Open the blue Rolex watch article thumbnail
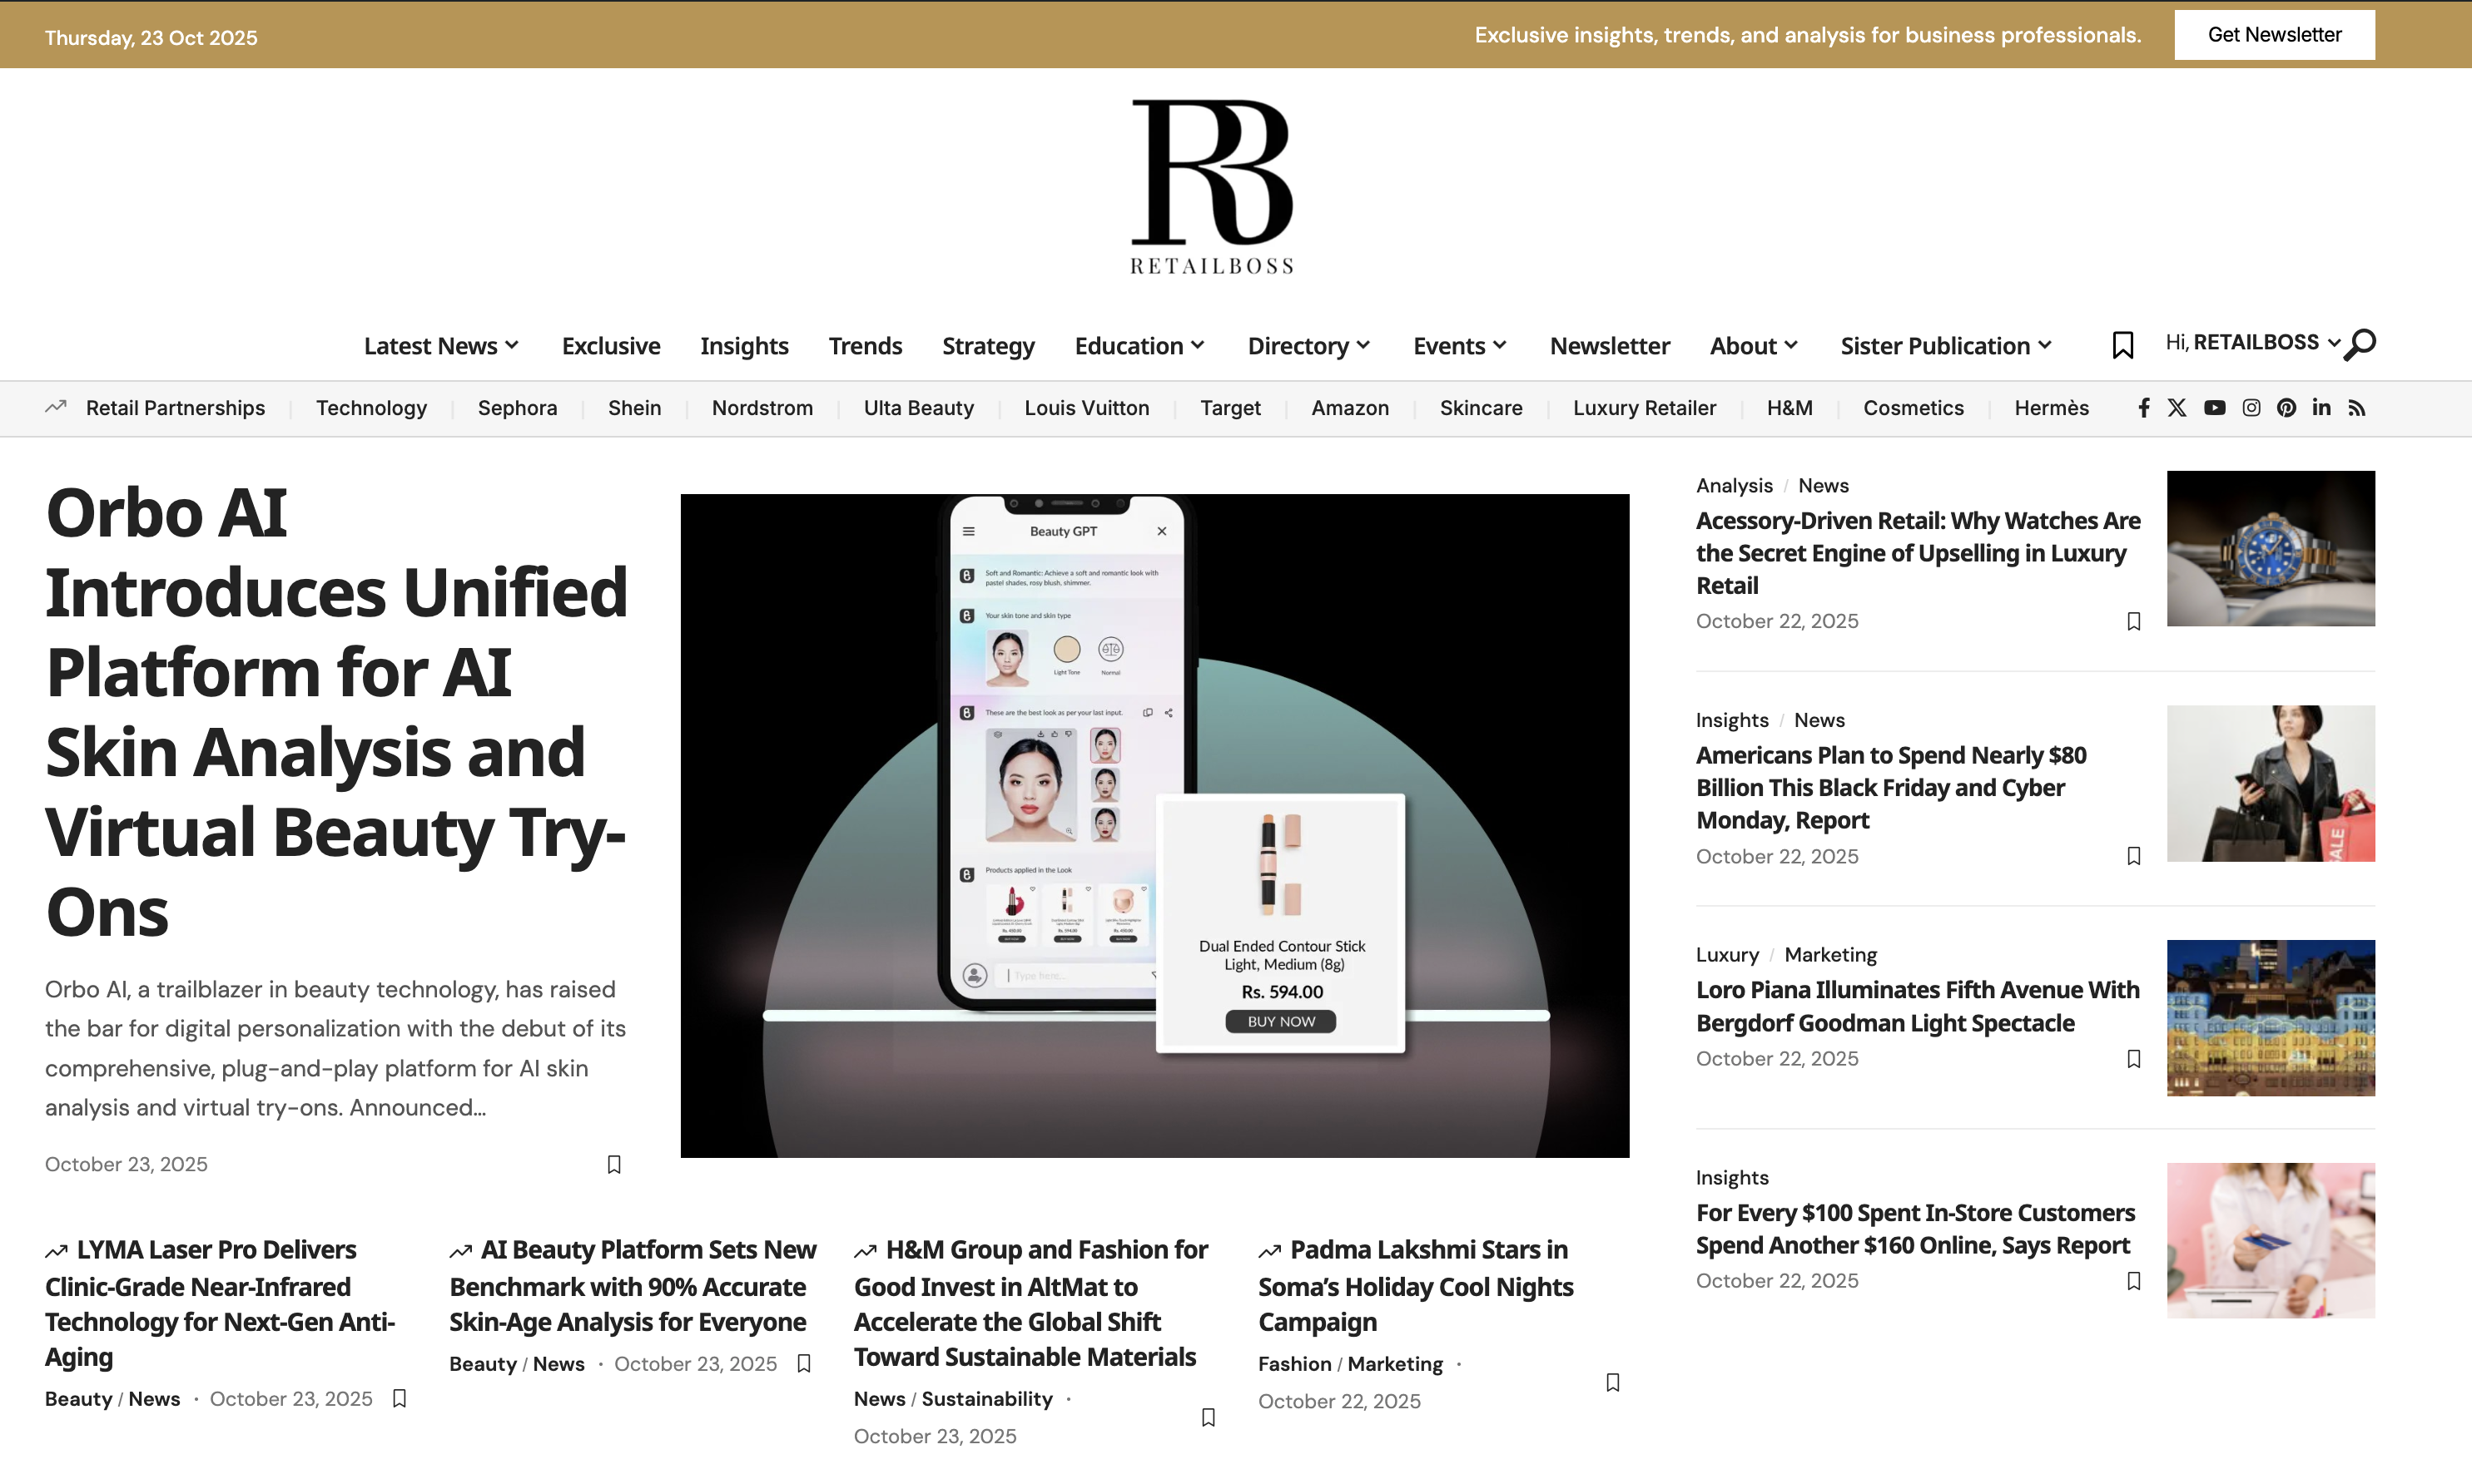2472x1484 pixels. 2270,548
